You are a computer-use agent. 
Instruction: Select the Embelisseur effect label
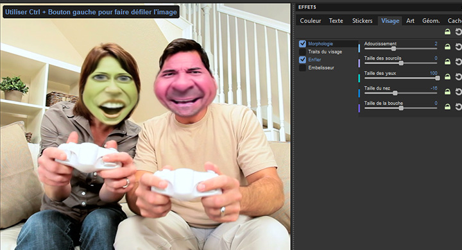[x=321, y=68]
